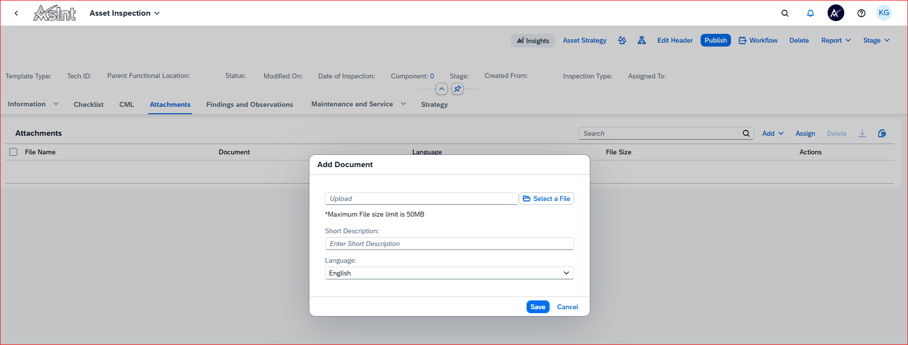Screen dimensions: 908x345
Task: Click Save in Add Document dialog
Action: click(x=538, y=307)
